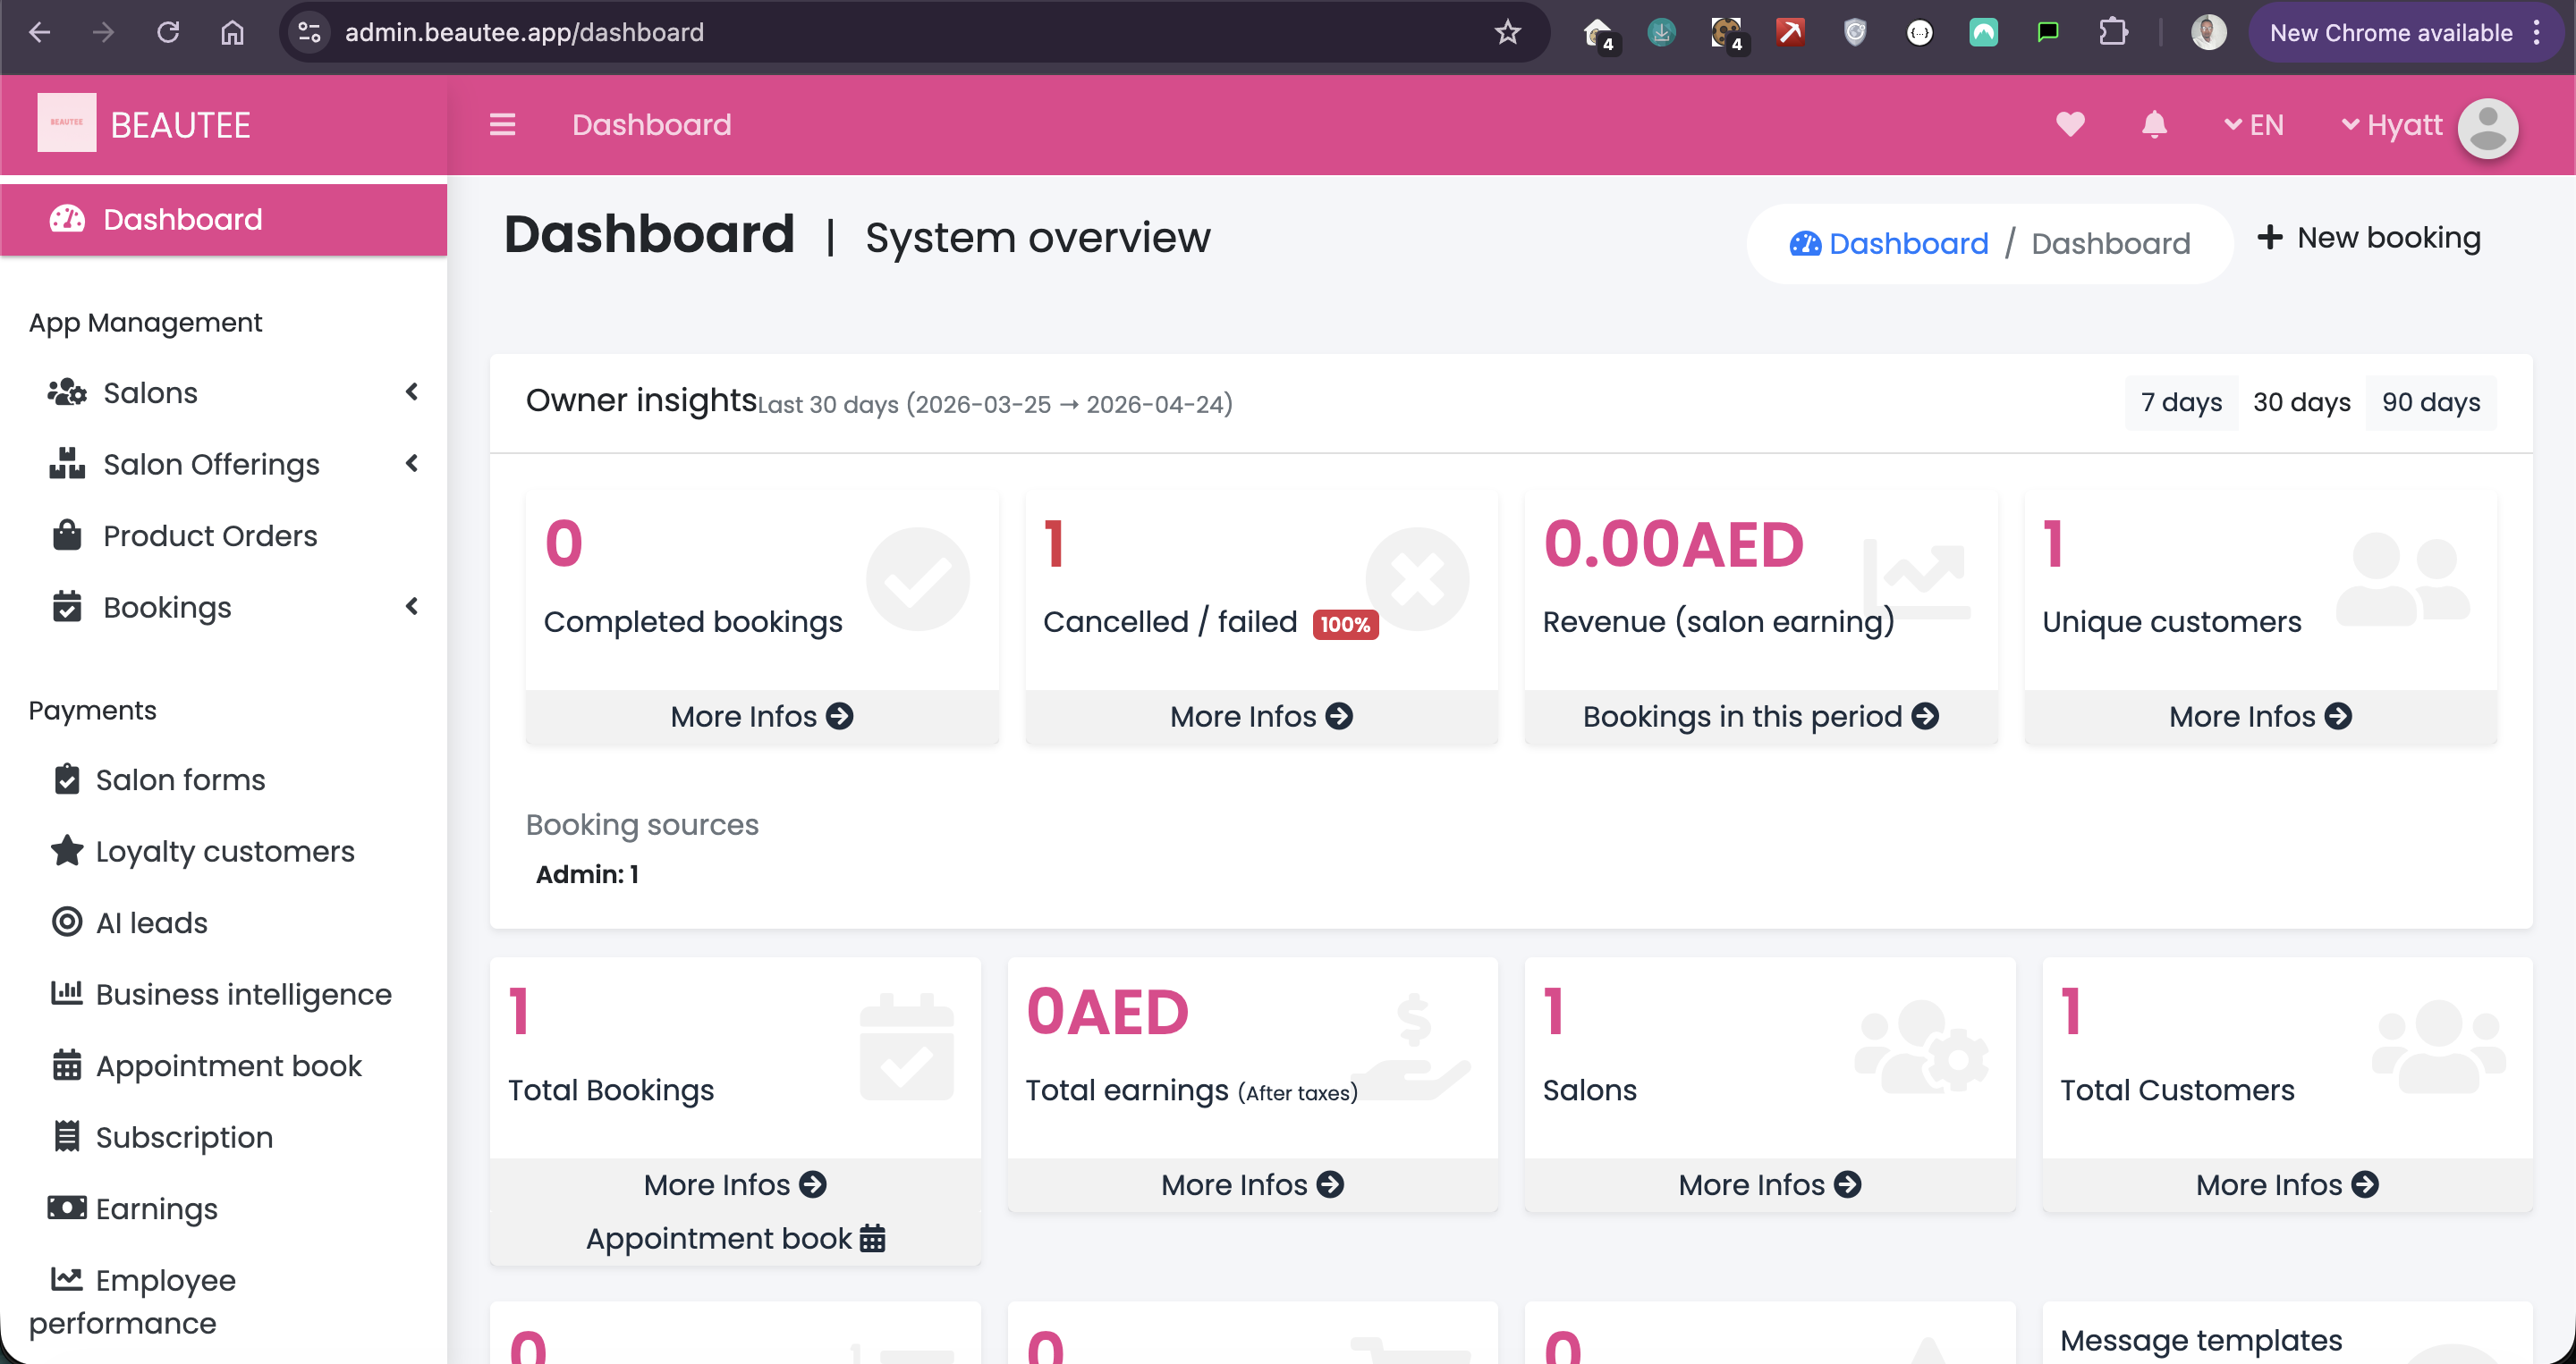Open More Infos under Completed bookings
2576x1364 pixels.
(761, 717)
